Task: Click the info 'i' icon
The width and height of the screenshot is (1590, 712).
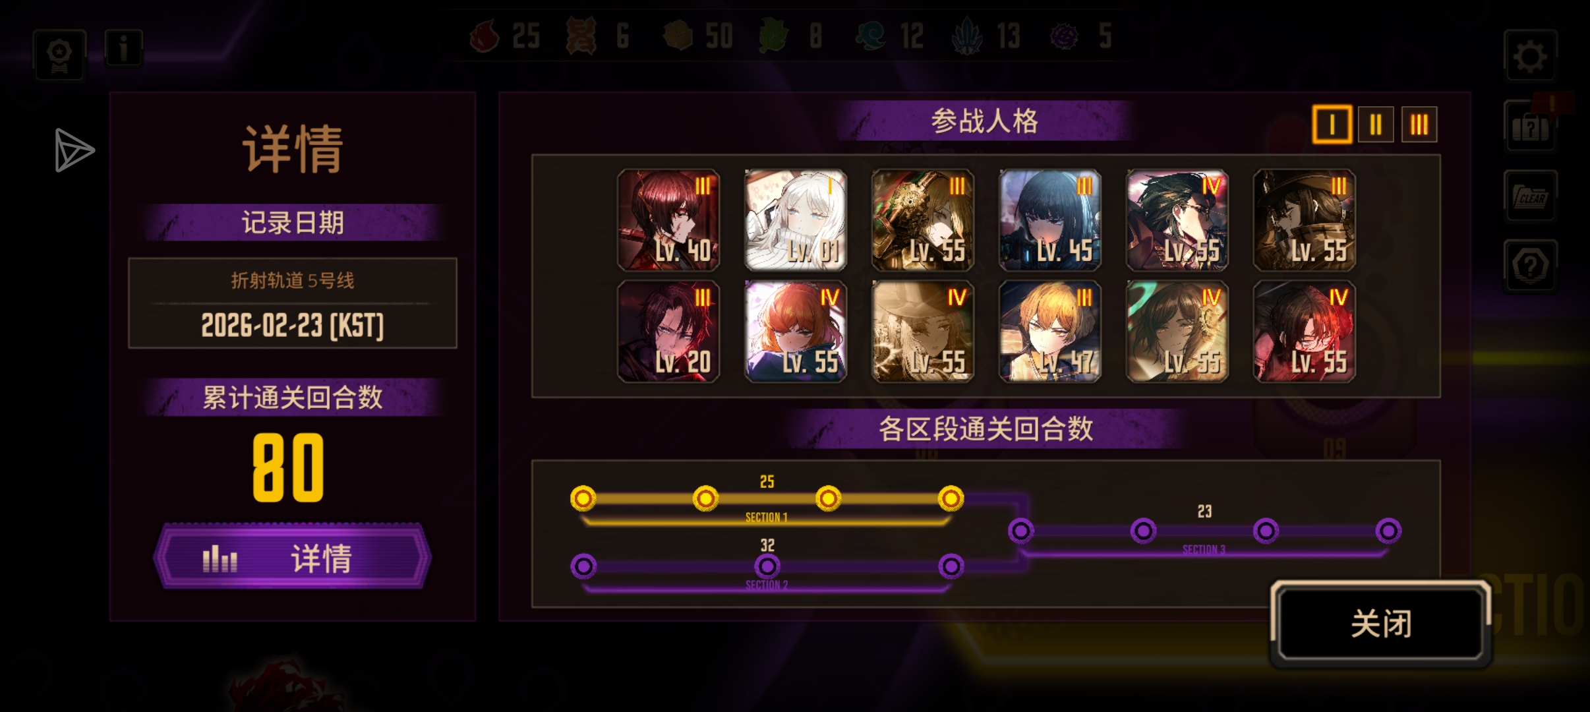Action: (x=123, y=48)
